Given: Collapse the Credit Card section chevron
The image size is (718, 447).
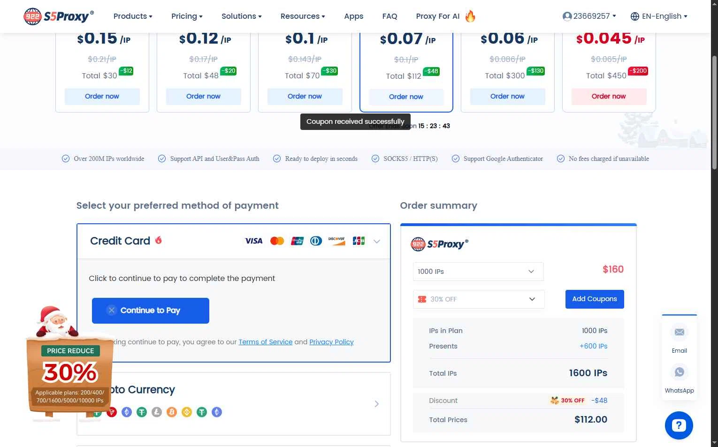Looking at the screenshot, I should coord(377,242).
